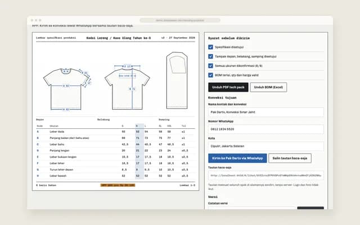360x225 pixels.
Task: Select the front view t-shirt drawing
Action: 66,89
